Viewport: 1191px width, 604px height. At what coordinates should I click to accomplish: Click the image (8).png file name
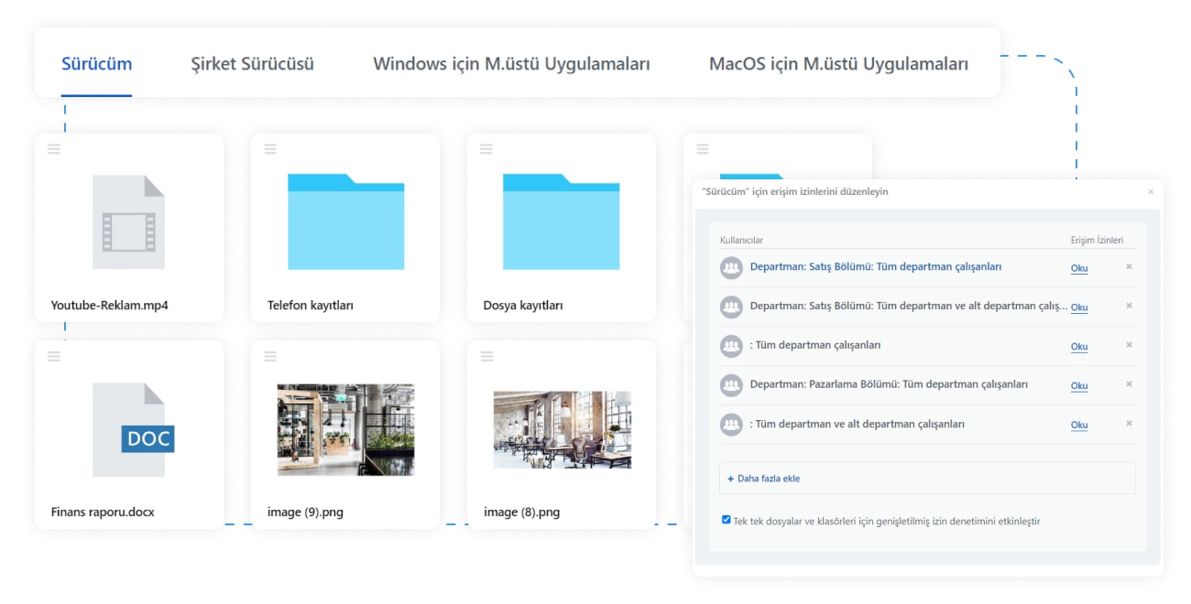coord(521,512)
